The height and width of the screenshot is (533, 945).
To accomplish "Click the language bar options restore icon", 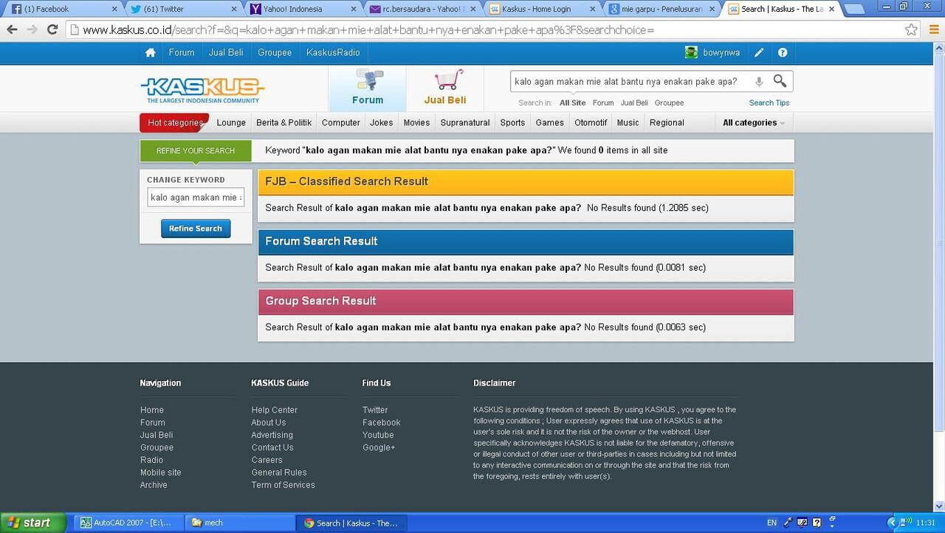I will (x=833, y=519).
